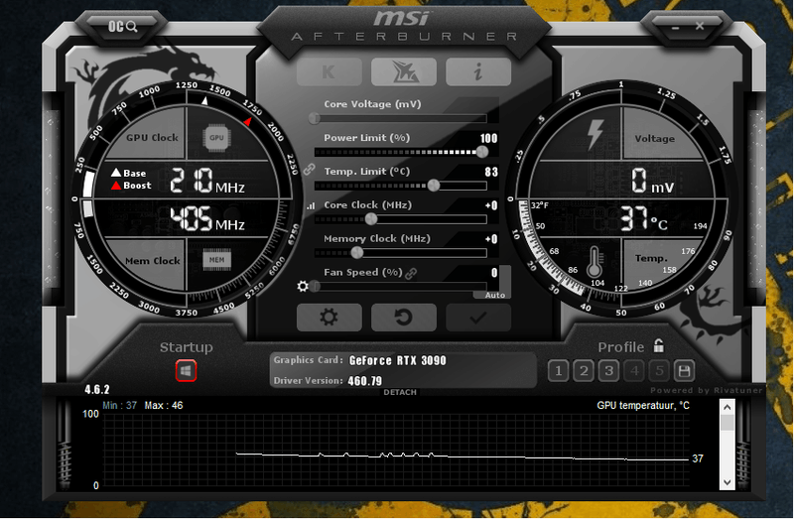Viewport: 794px width, 520px height.
Task: Click the 0 mV voltage readout
Action: point(653,182)
